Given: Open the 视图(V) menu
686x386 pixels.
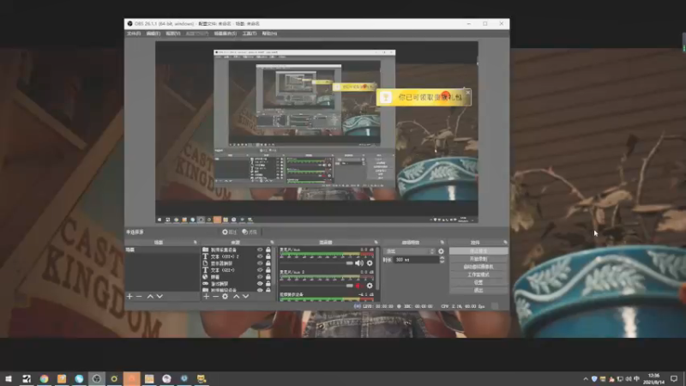Looking at the screenshot, I should pyautogui.click(x=173, y=33).
